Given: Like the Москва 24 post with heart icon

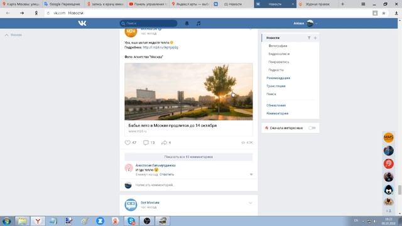Looking at the screenshot, I should (128, 143).
